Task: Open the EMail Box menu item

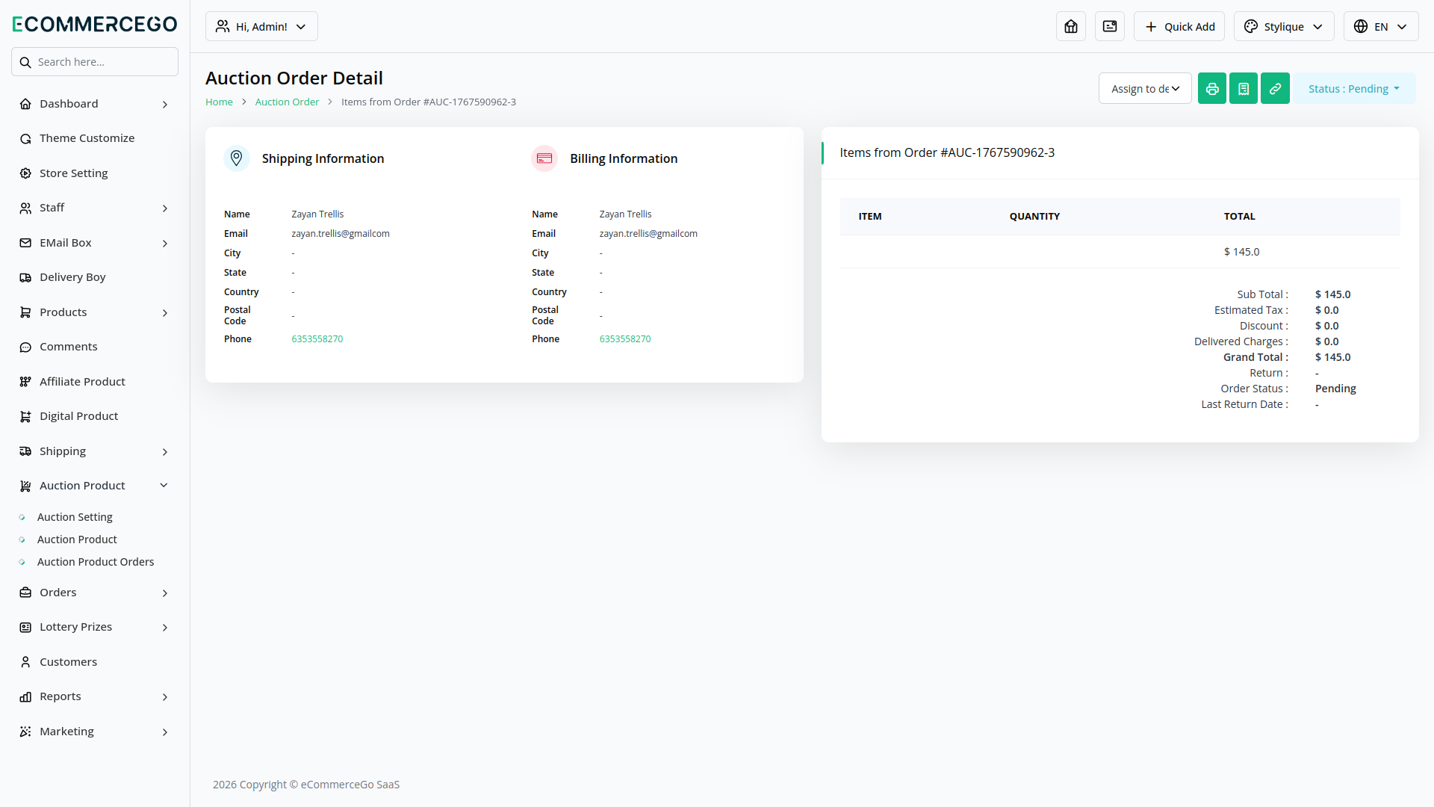Action: coord(95,243)
